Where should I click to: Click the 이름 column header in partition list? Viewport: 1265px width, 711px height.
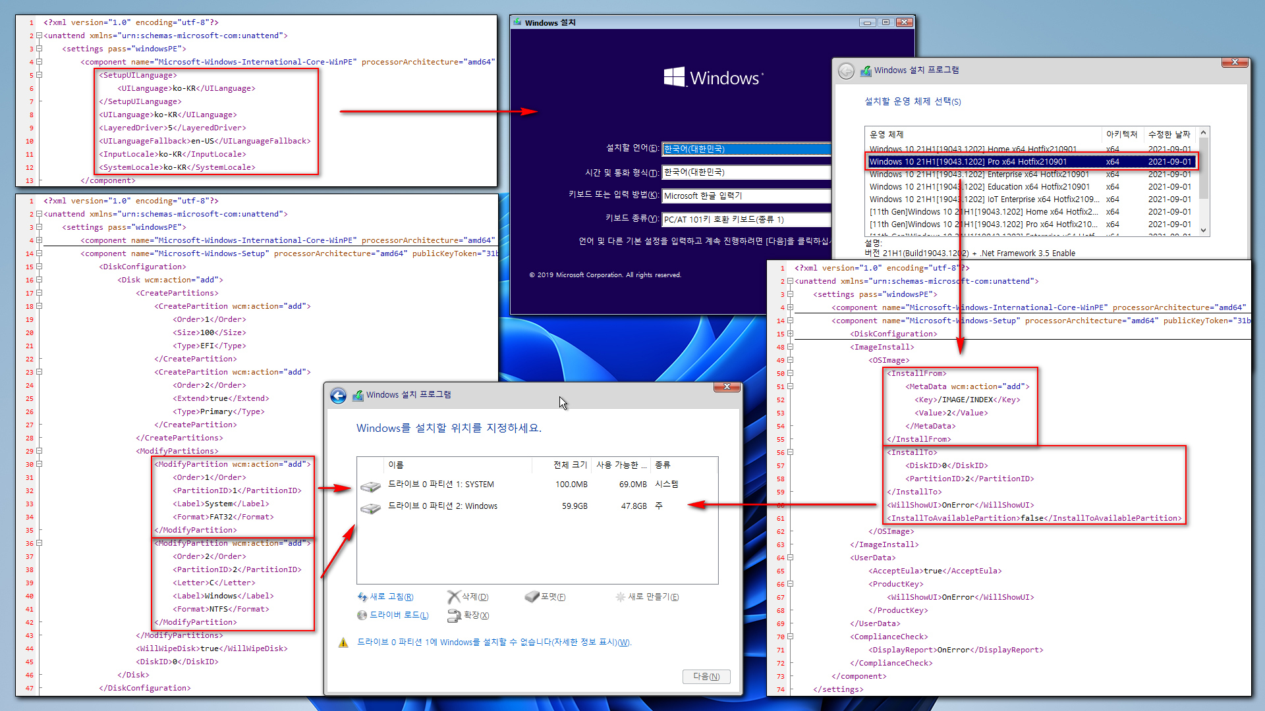click(458, 465)
